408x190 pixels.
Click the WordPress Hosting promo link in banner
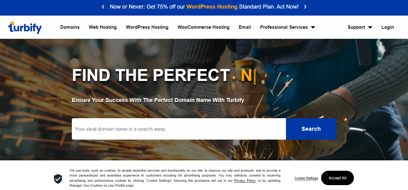212,7
